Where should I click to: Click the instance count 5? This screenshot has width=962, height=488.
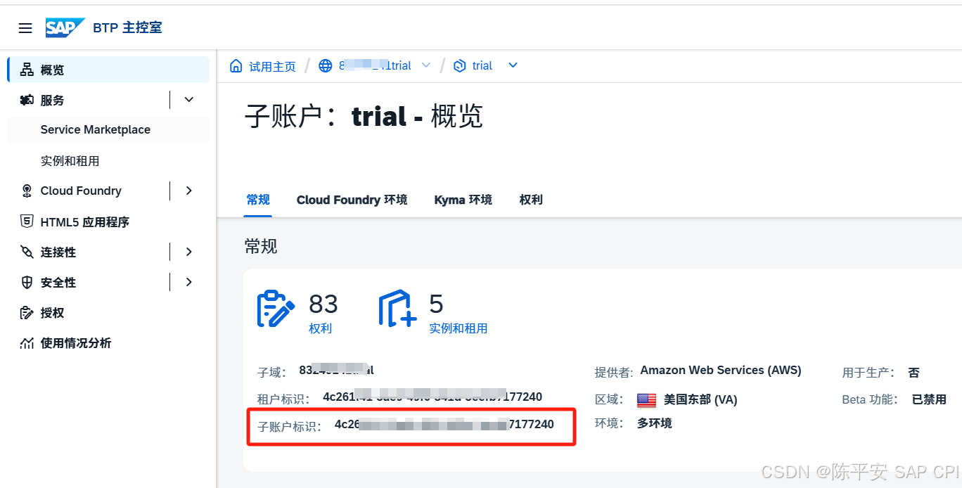pyautogui.click(x=436, y=304)
